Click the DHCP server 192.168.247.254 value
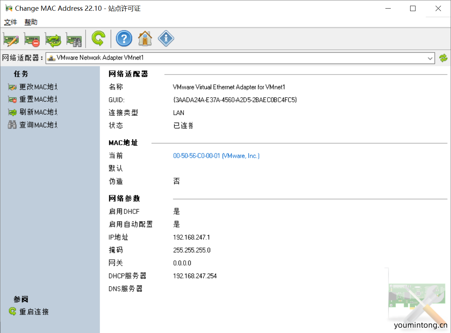Image resolution: width=451 pixels, height=333 pixels. point(195,276)
